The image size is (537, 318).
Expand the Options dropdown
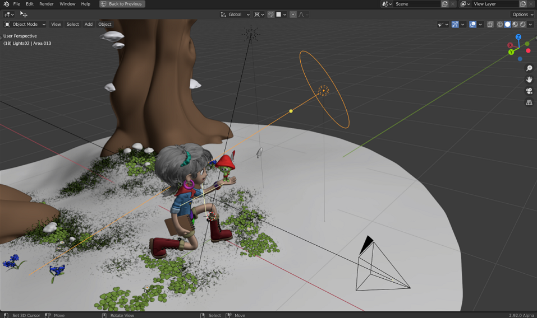522,15
